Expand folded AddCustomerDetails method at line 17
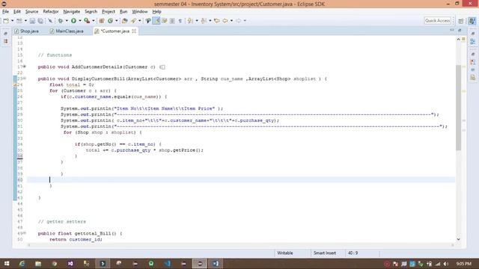The height and width of the screenshot is (269, 479). point(25,67)
